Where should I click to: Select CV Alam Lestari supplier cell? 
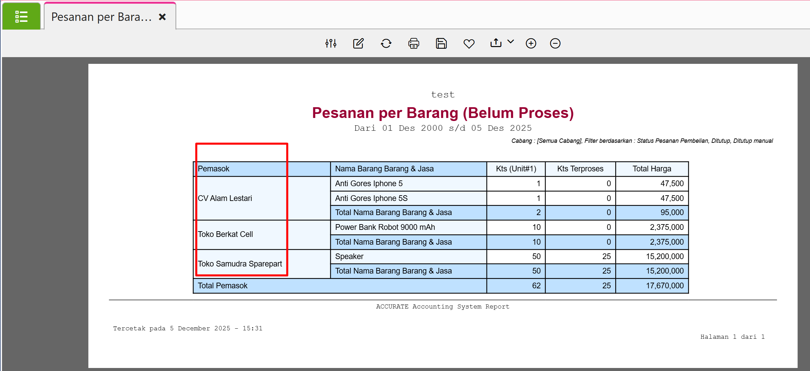225,198
